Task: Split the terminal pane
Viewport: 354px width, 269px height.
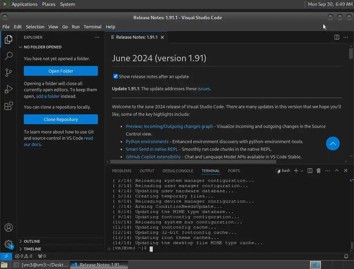Action: coord(310,171)
